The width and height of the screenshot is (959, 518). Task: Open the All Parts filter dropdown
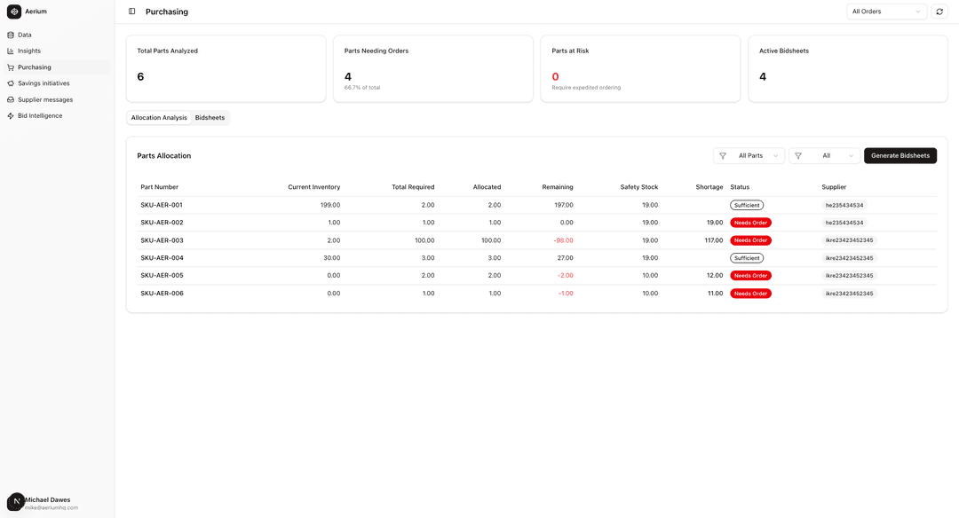pos(749,155)
